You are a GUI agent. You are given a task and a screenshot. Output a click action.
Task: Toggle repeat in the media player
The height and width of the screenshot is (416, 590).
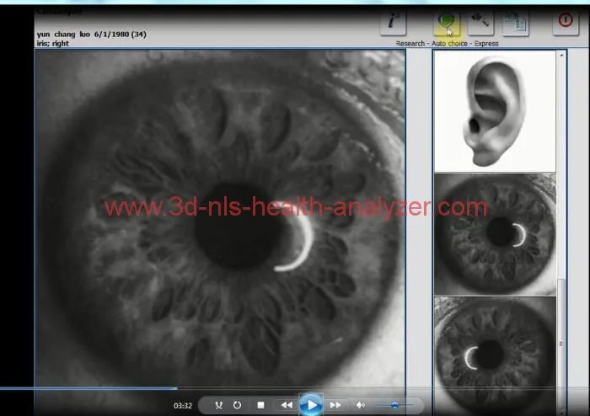tap(237, 405)
